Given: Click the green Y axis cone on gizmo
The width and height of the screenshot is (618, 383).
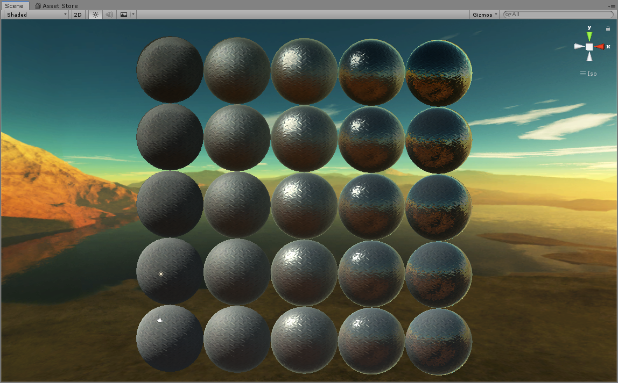Looking at the screenshot, I should 589,36.
